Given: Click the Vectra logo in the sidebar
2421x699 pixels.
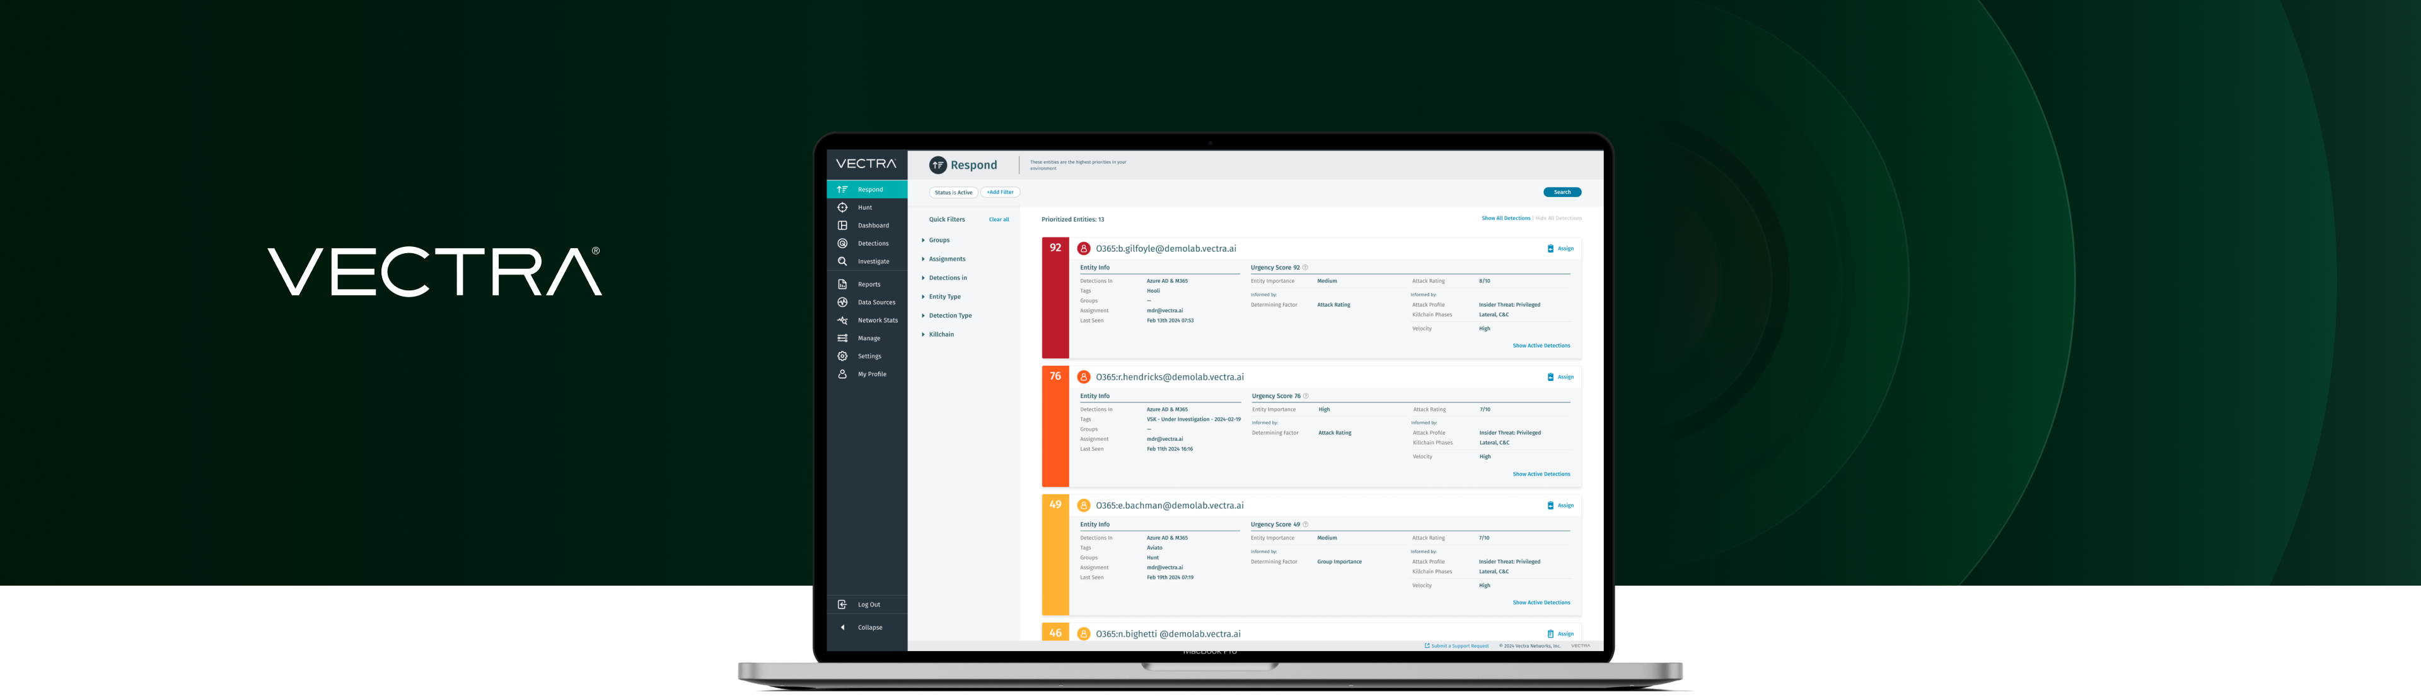Looking at the screenshot, I should [x=866, y=164].
